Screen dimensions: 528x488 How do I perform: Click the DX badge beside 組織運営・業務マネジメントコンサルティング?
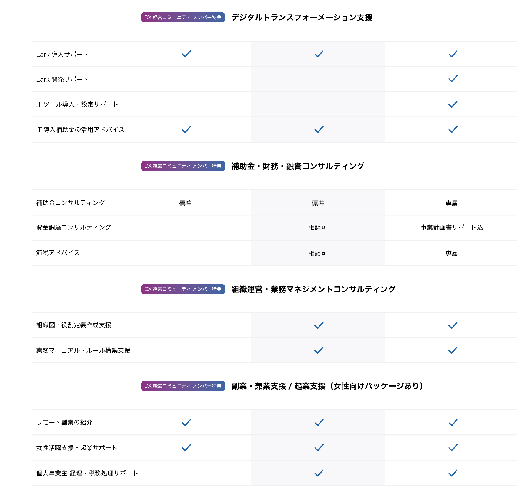click(x=183, y=289)
